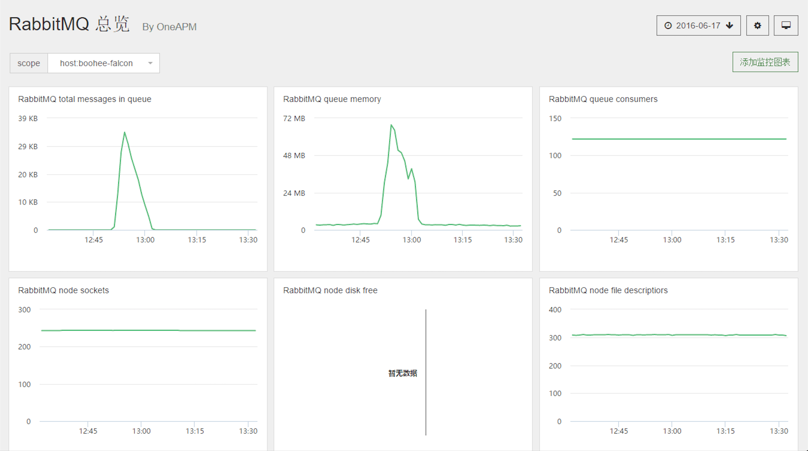
Task: Click the queue consumers flat line
Action: [x=679, y=139]
